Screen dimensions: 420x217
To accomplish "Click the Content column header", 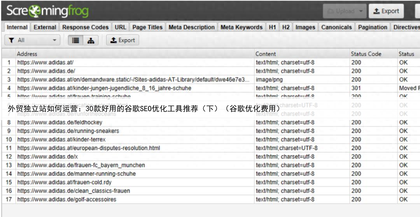I will coord(266,54).
